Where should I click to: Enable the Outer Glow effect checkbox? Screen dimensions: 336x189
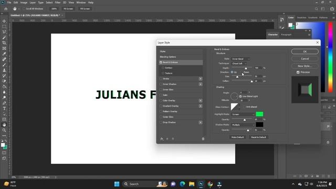click(x=161, y=117)
